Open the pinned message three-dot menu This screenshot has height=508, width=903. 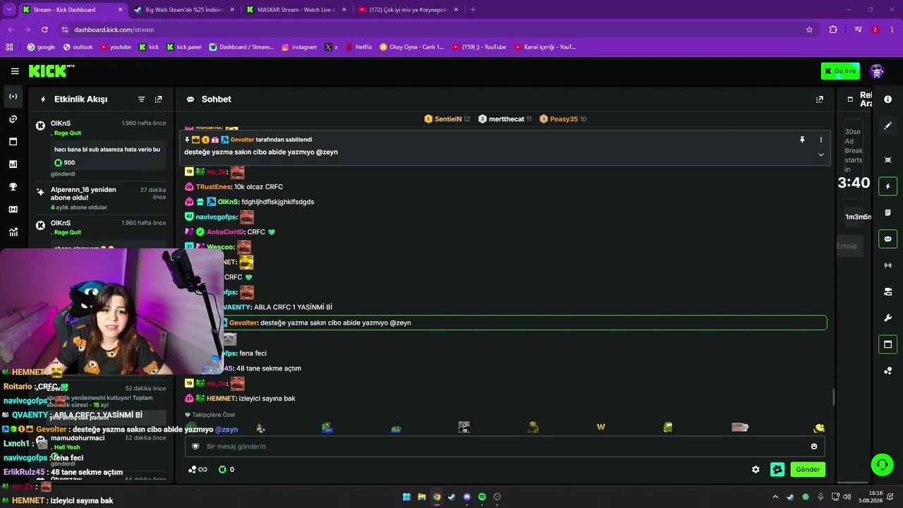click(x=820, y=140)
